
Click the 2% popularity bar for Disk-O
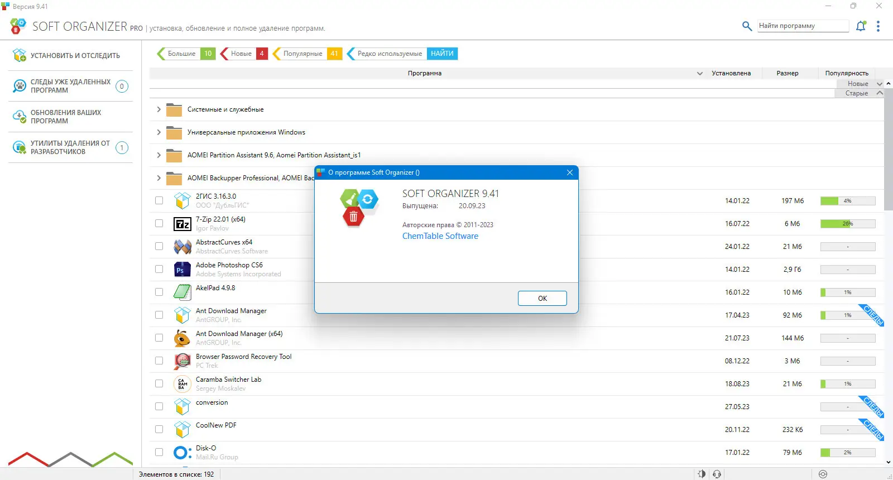[x=848, y=453]
